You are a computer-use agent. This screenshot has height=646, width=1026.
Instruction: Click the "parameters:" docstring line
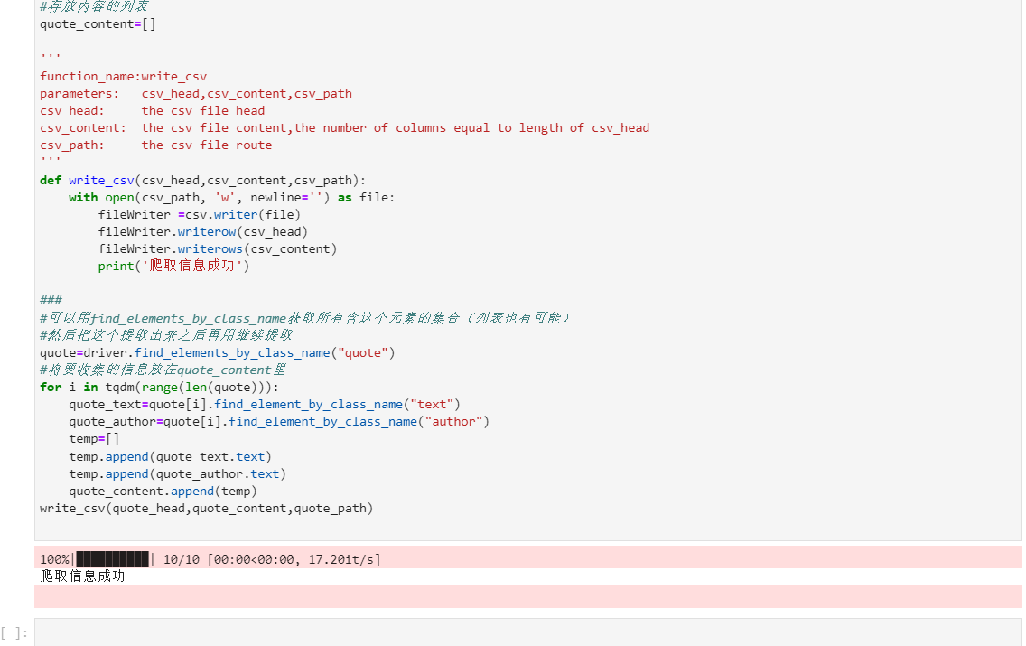196,94
